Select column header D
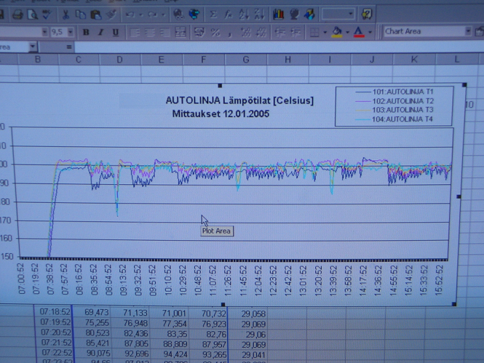 120,60
